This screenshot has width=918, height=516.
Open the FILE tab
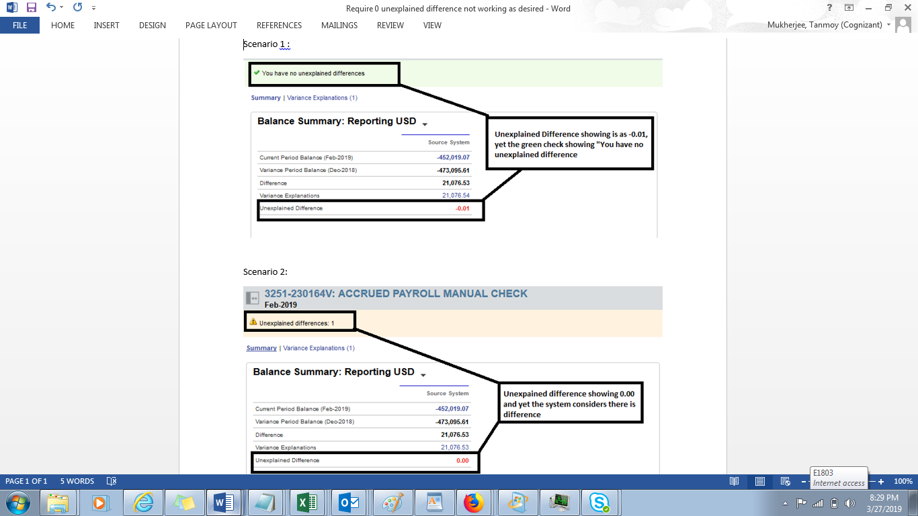pyautogui.click(x=19, y=26)
